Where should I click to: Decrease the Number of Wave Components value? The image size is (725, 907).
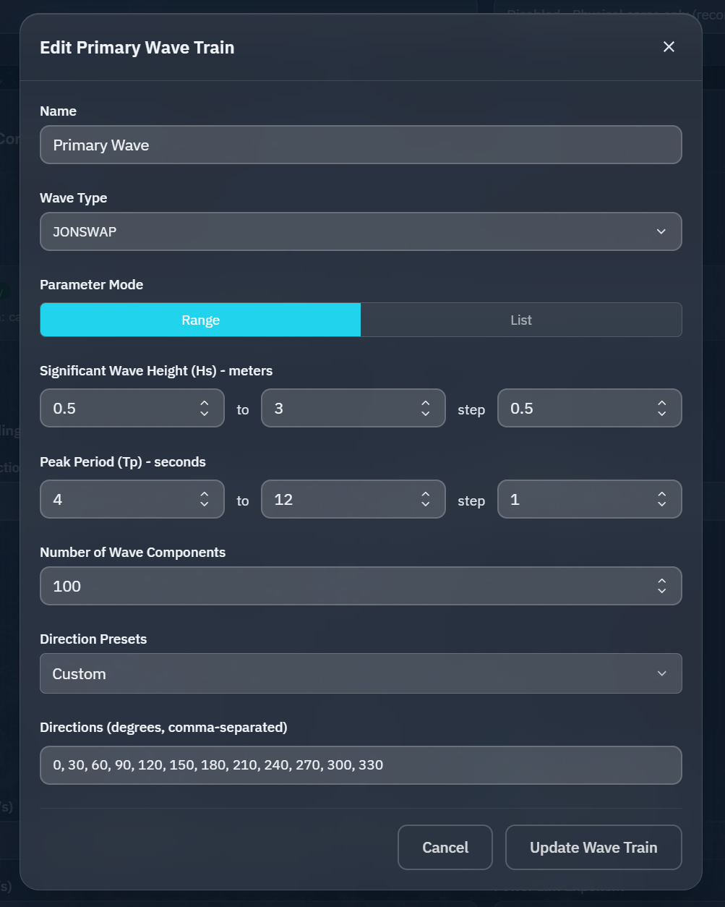click(x=661, y=590)
